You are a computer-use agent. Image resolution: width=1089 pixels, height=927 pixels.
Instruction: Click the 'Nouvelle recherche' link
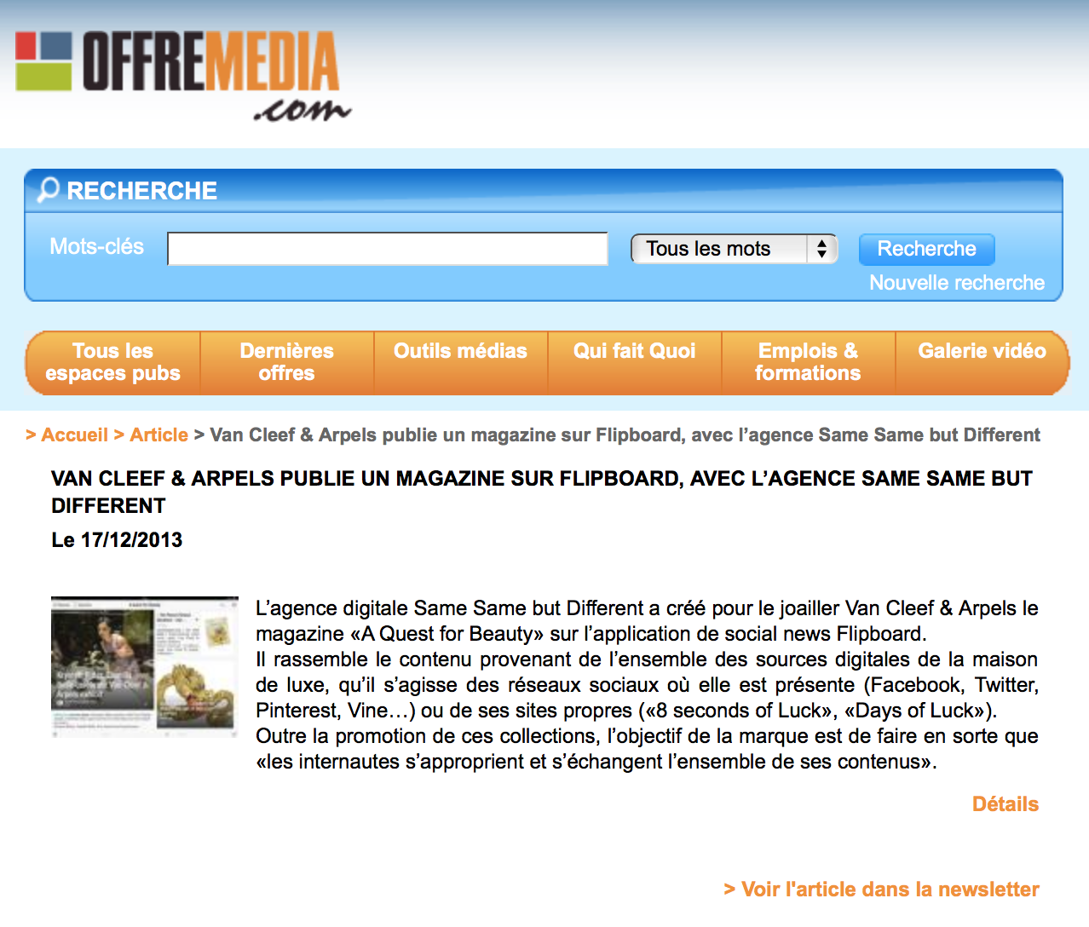pos(957,283)
